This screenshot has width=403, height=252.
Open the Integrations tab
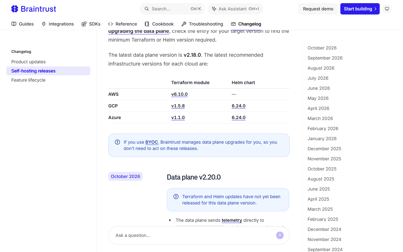point(58,24)
